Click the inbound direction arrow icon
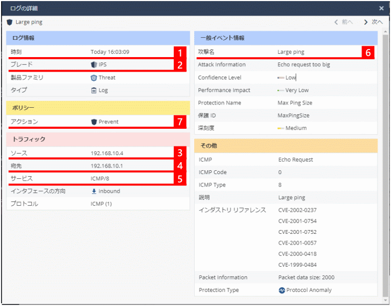391x306 pixels. [x=94, y=191]
